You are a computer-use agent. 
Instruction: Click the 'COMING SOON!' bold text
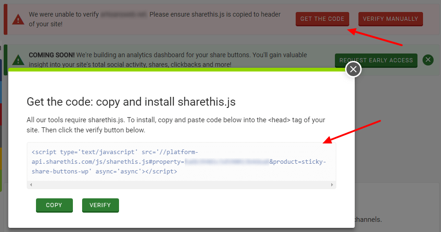52,55
